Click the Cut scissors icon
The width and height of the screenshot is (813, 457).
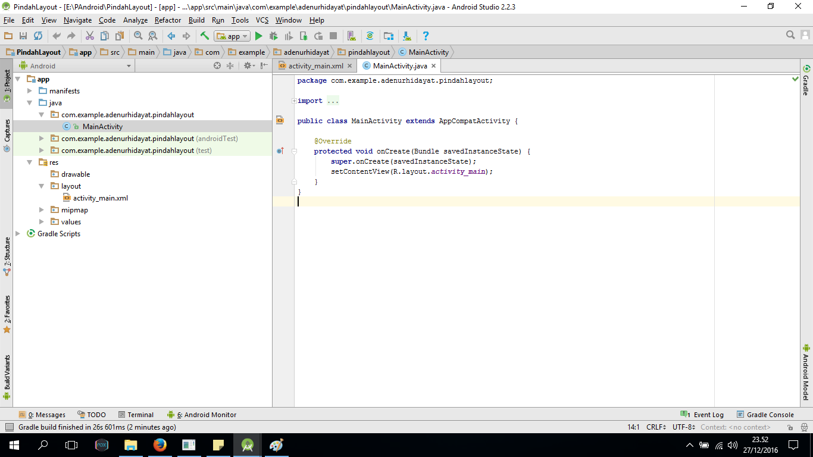(x=90, y=36)
